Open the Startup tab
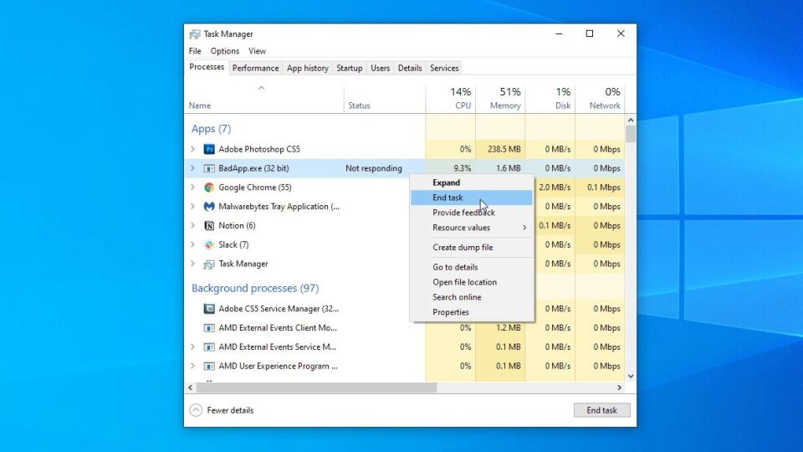 (350, 68)
